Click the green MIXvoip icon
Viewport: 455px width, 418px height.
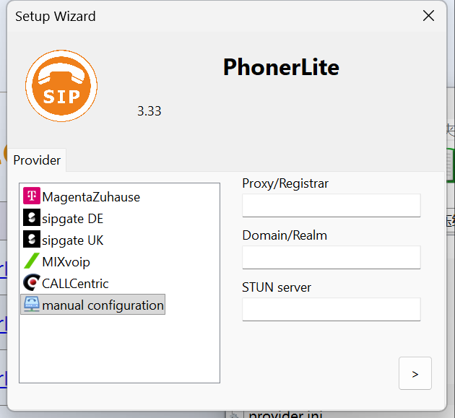coord(32,261)
